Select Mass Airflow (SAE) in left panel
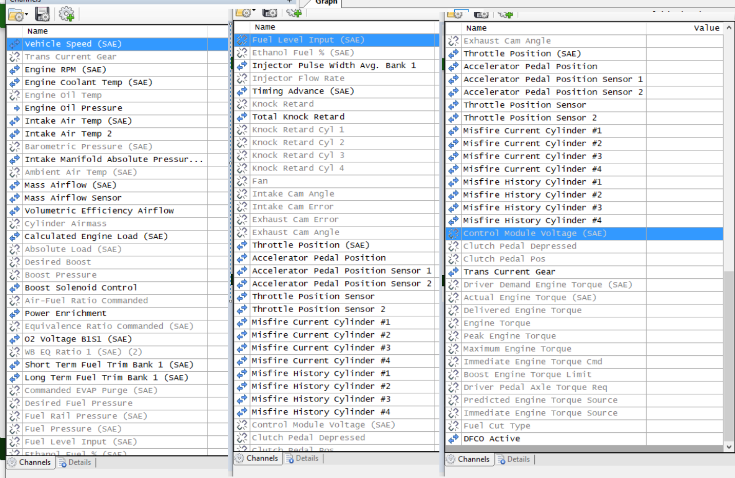The height and width of the screenshot is (478, 735). (117, 185)
